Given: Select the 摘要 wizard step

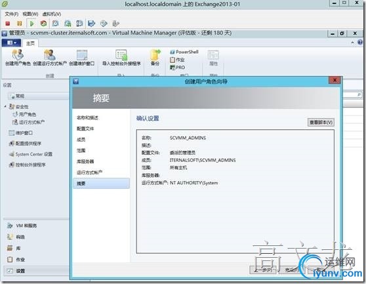Looking at the screenshot, I should coord(101,184).
